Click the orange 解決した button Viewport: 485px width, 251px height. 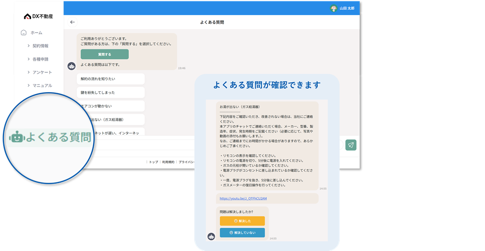[242, 221]
